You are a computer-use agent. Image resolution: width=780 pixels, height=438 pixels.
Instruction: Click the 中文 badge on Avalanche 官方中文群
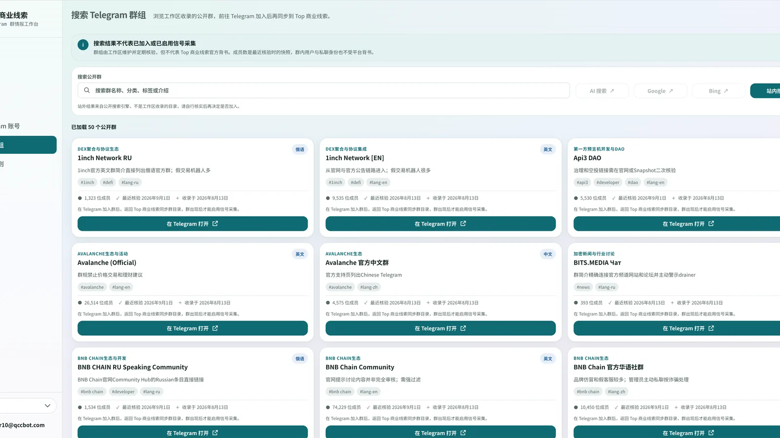click(x=548, y=254)
